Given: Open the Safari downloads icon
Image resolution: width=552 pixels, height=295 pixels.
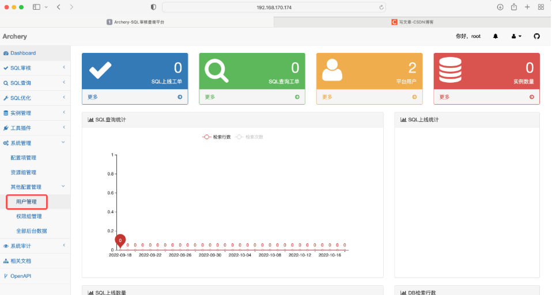Looking at the screenshot, I should [500, 7].
